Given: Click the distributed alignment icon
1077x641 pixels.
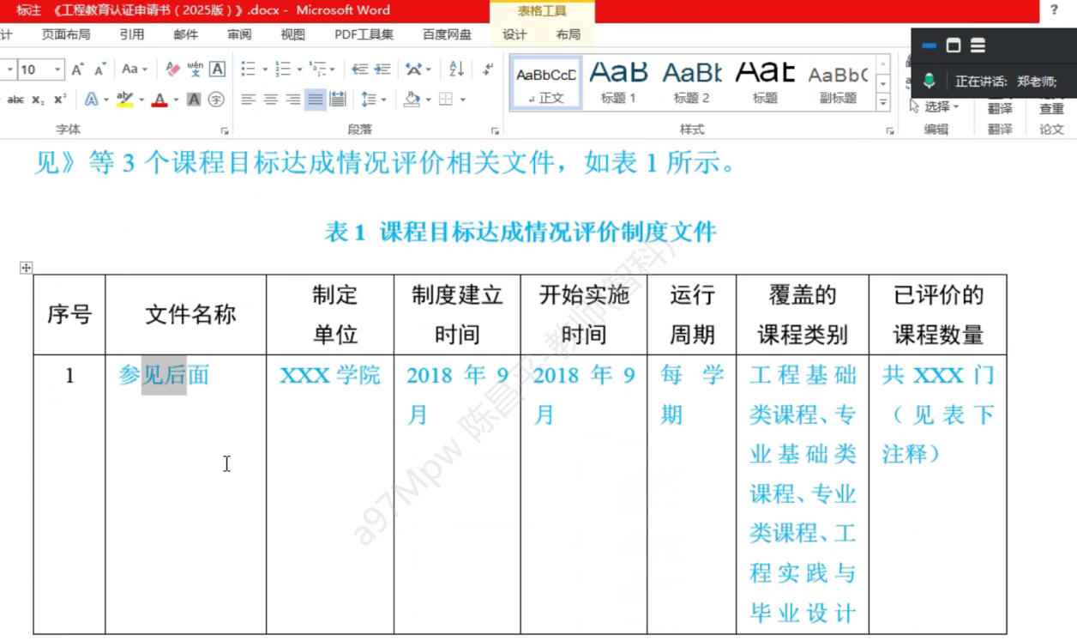Looking at the screenshot, I should [x=338, y=100].
